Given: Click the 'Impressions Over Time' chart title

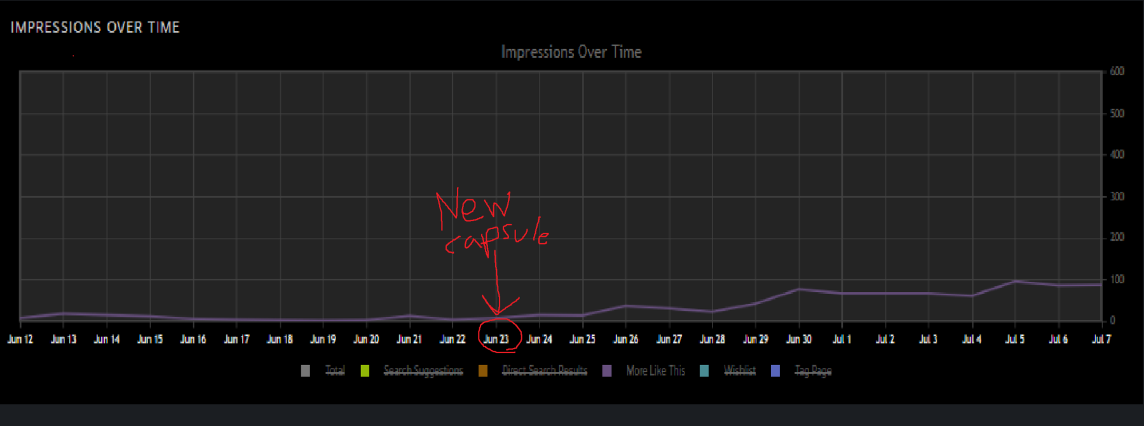Looking at the screenshot, I should click(571, 52).
